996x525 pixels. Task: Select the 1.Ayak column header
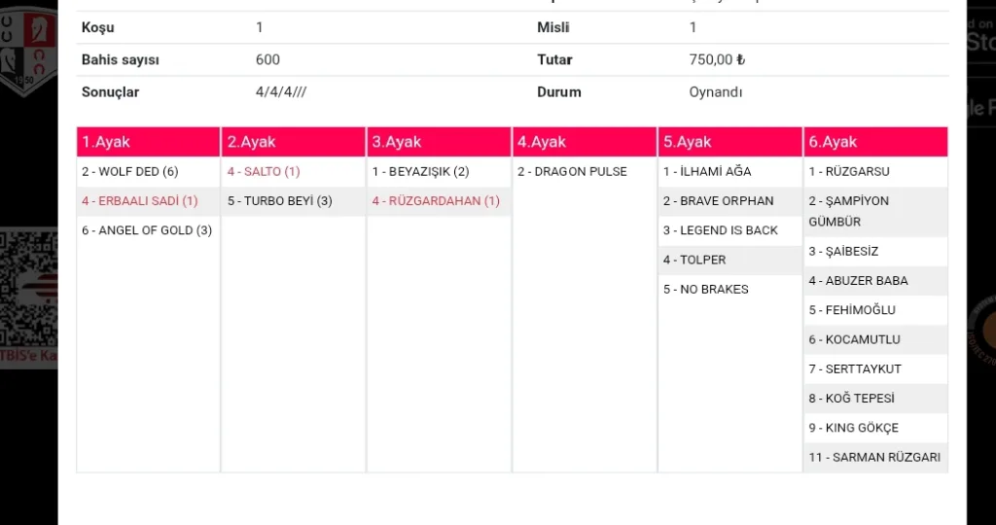tap(149, 142)
